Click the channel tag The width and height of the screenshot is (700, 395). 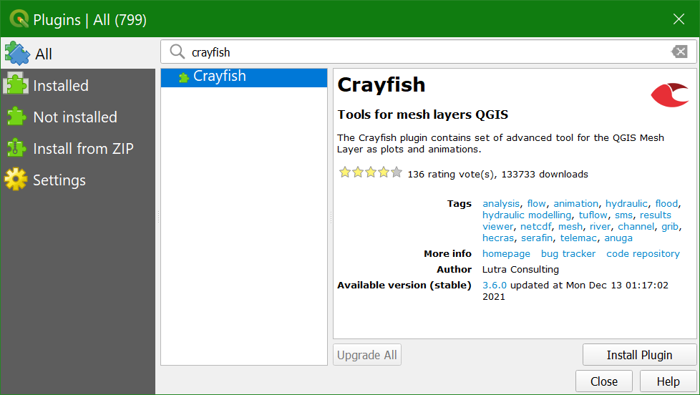point(636,227)
